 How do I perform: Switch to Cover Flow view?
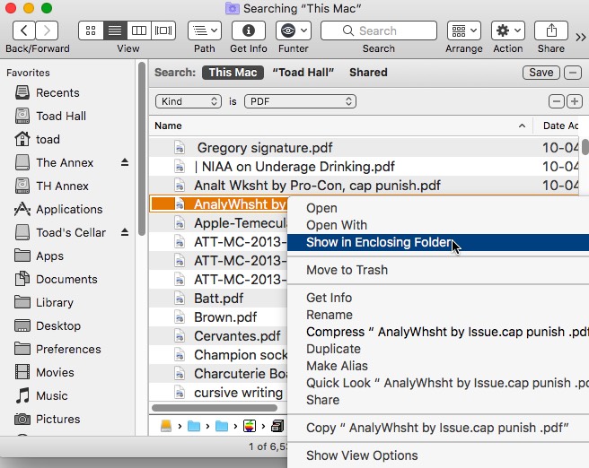pos(163,30)
